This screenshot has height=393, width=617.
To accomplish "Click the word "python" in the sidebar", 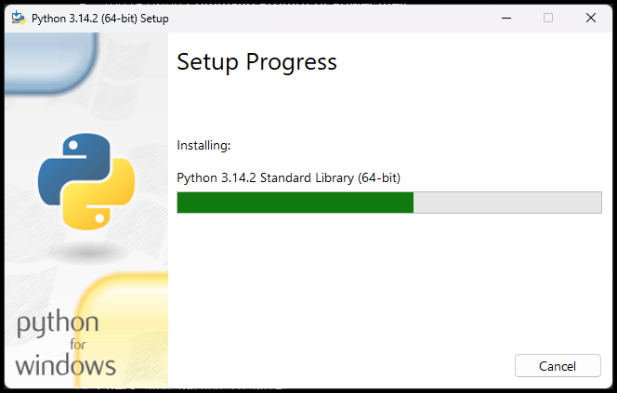I will (58, 325).
